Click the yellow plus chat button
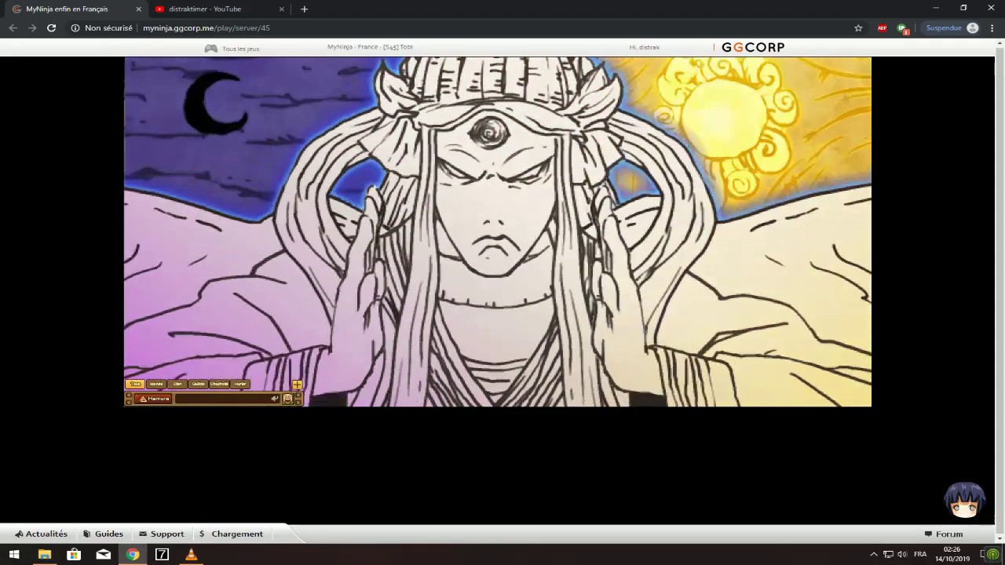1005x565 pixels. (297, 385)
